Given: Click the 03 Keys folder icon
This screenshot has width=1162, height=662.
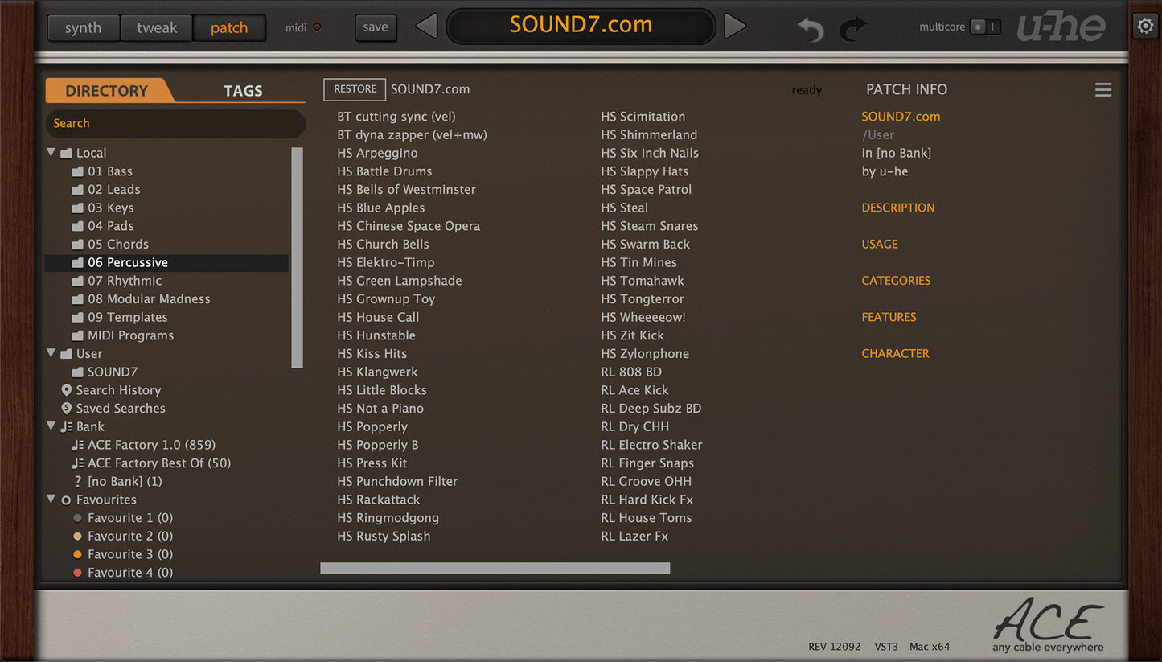Looking at the screenshot, I should (x=77, y=208).
